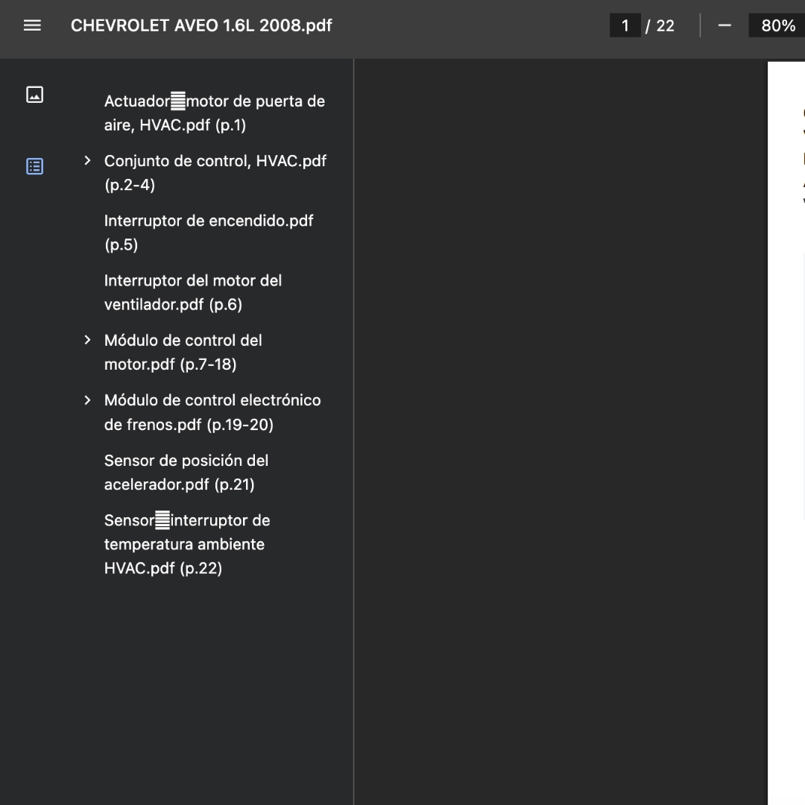Click the zoom out minus button

(724, 25)
